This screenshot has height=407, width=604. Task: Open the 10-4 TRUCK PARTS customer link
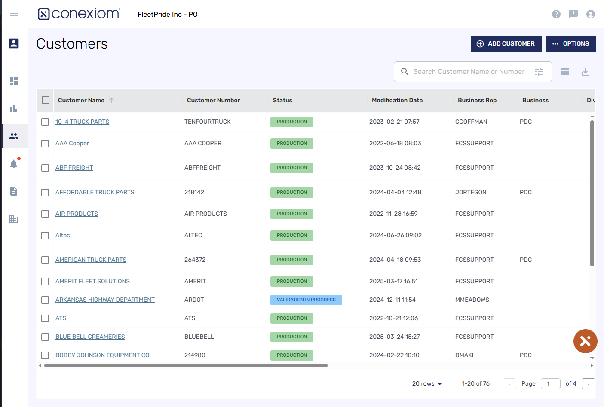click(82, 122)
